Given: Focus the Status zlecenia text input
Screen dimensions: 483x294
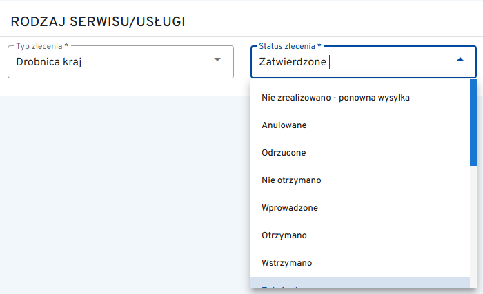Looking at the screenshot, I should tap(386, 63).
